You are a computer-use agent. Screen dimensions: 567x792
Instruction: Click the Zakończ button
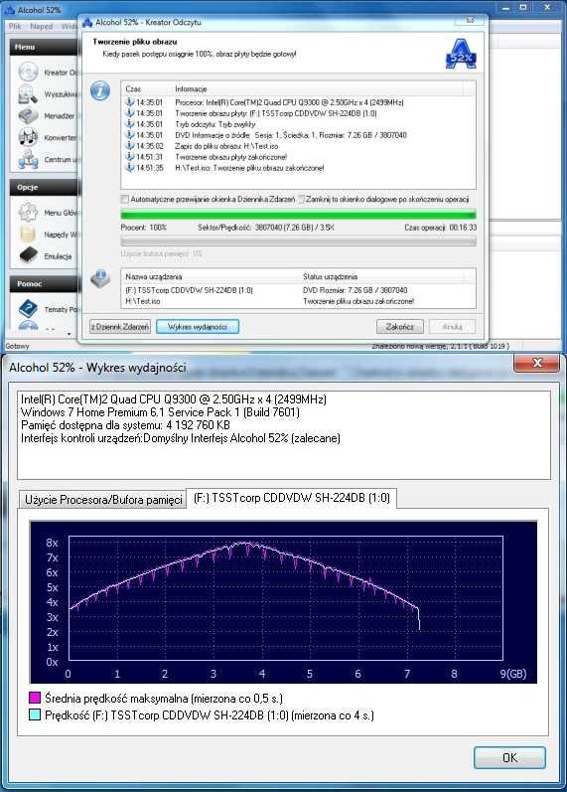click(x=400, y=327)
